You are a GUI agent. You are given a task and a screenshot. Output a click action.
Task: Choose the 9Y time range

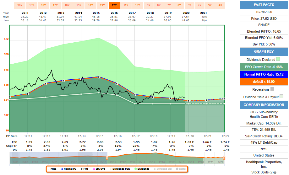(x=149, y=5)
